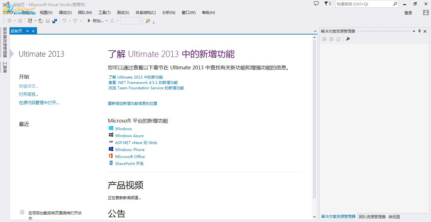
Task: Open the Redo history dropdown arrow
Action: point(81,21)
